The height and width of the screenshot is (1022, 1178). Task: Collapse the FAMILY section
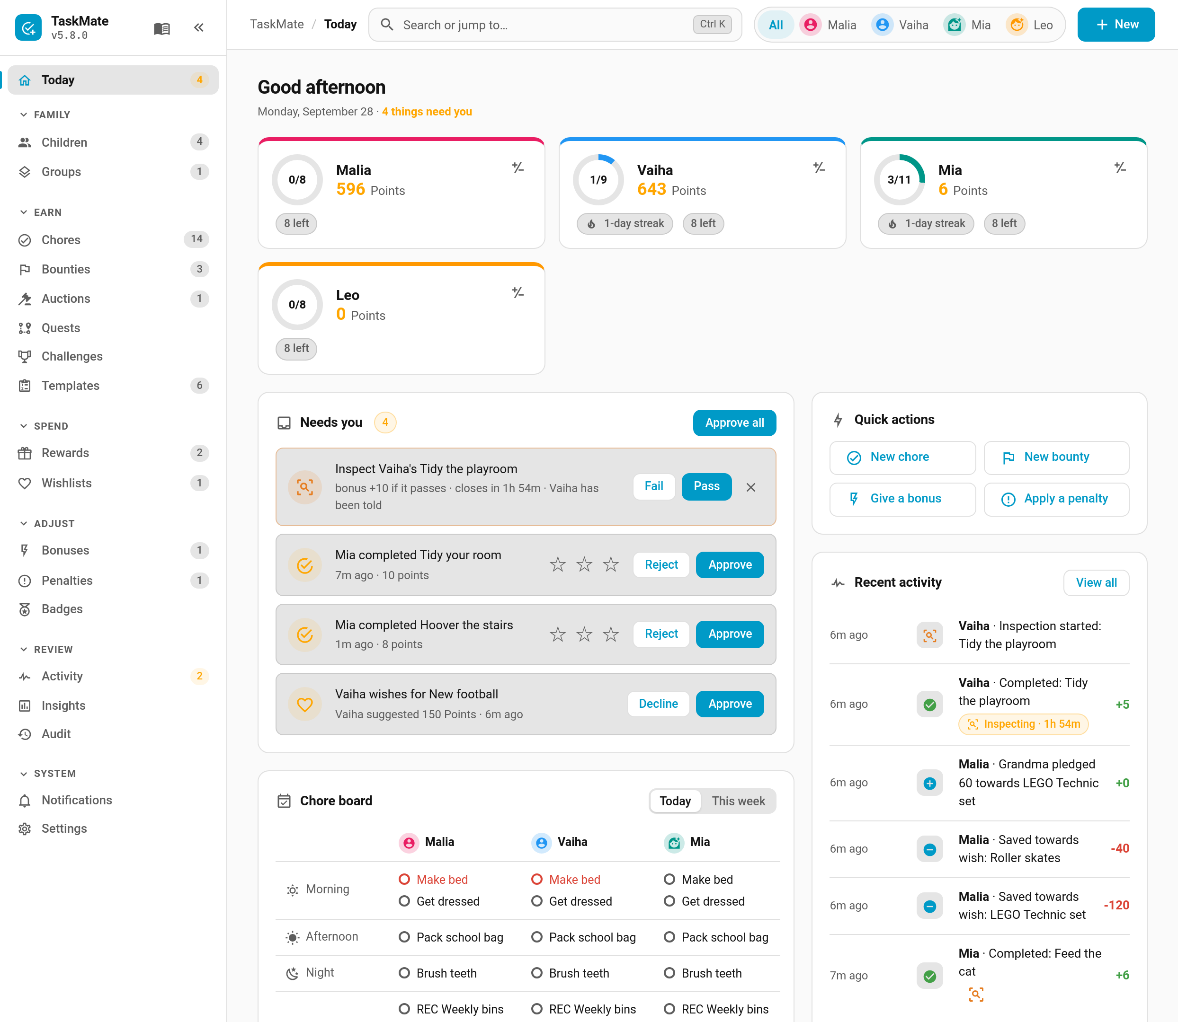click(x=45, y=115)
